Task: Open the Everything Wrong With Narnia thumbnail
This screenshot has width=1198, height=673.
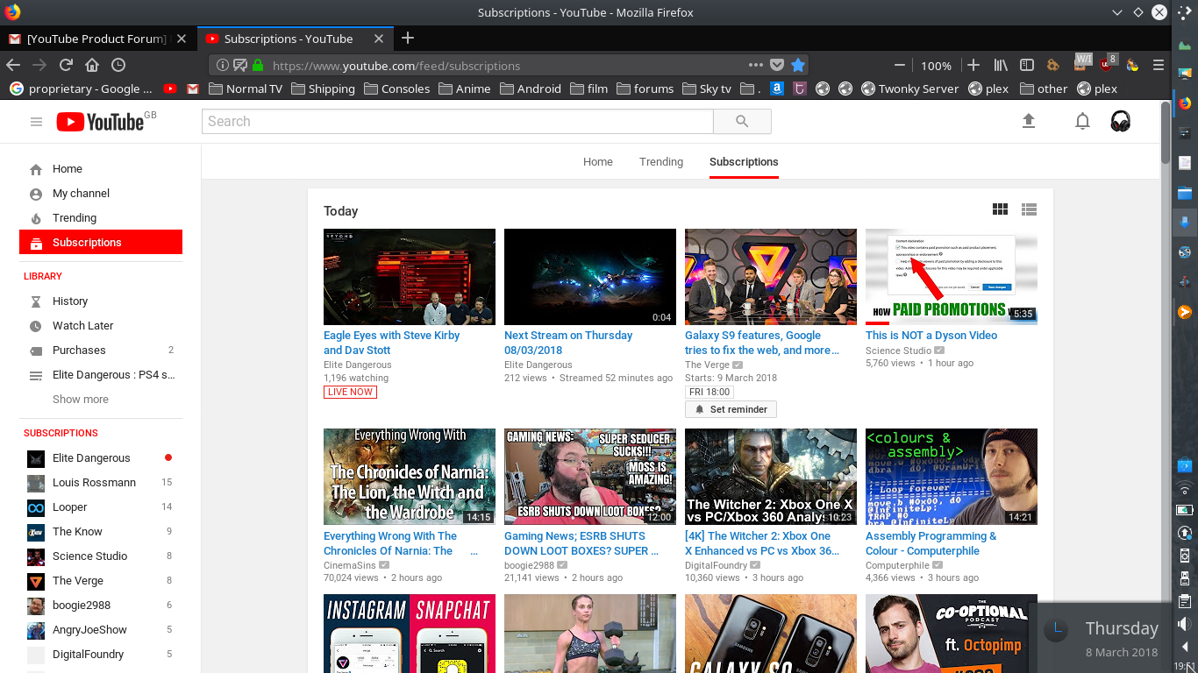Action: tap(410, 477)
